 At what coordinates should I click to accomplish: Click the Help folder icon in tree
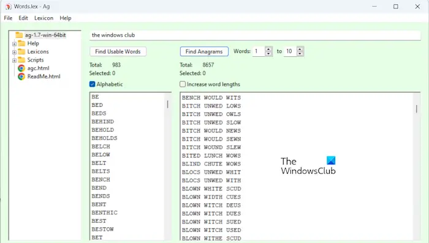click(x=21, y=43)
